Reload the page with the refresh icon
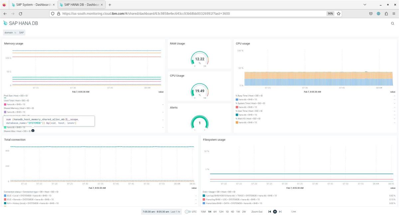399x217 pixels. [x=21, y=14]
